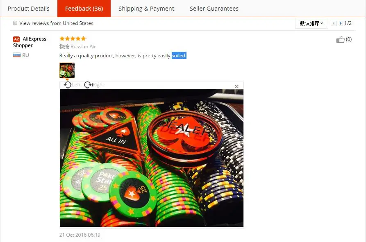Rotate review photo left
This screenshot has height=242, width=366.
point(72,85)
